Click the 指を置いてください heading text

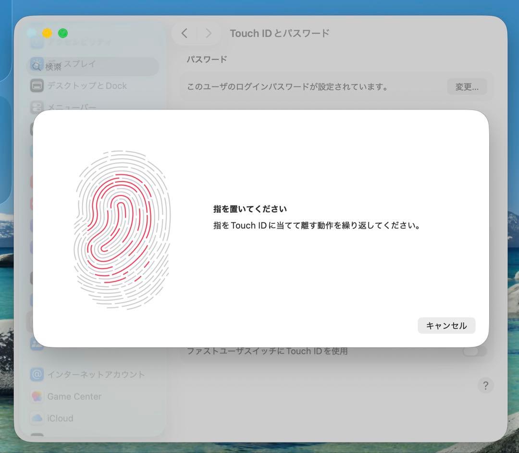250,209
